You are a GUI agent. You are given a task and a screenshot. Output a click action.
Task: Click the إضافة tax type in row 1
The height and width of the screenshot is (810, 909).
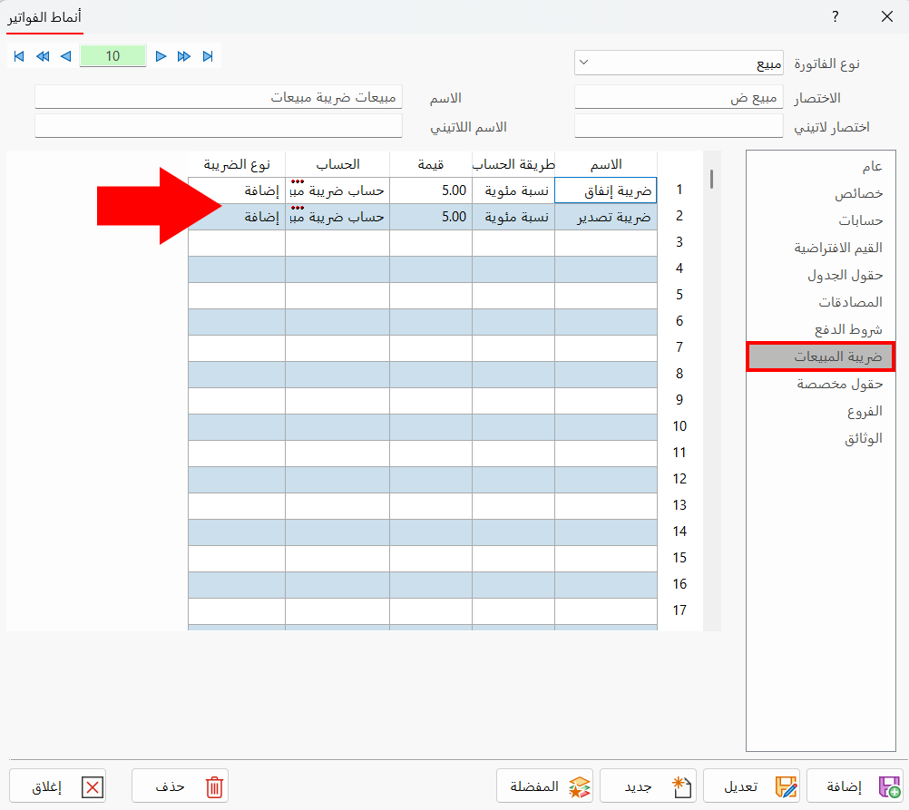(x=237, y=190)
